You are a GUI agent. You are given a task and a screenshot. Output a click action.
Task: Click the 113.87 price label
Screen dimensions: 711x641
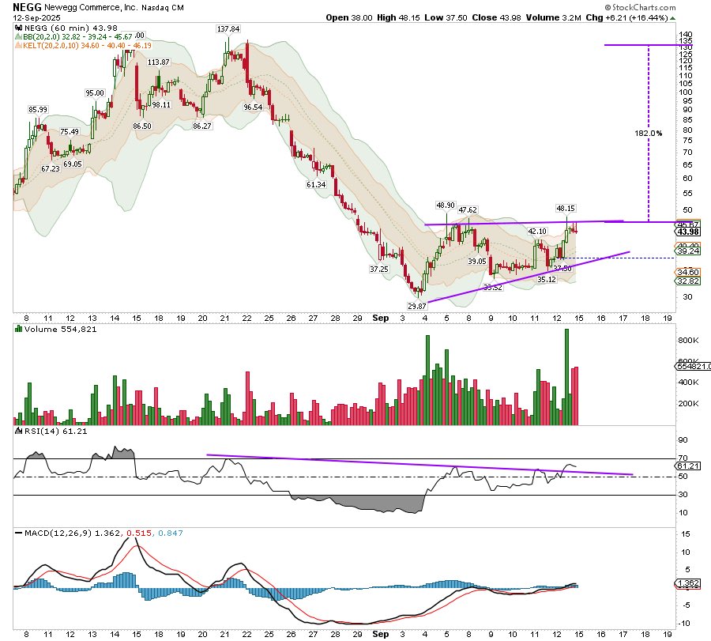coord(158,62)
